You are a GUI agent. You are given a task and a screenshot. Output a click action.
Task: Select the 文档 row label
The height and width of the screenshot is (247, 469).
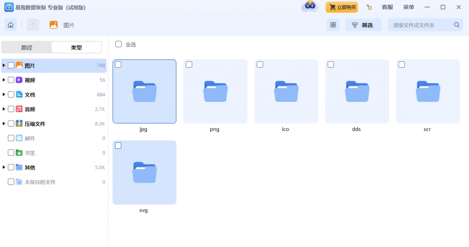tap(30, 95)
